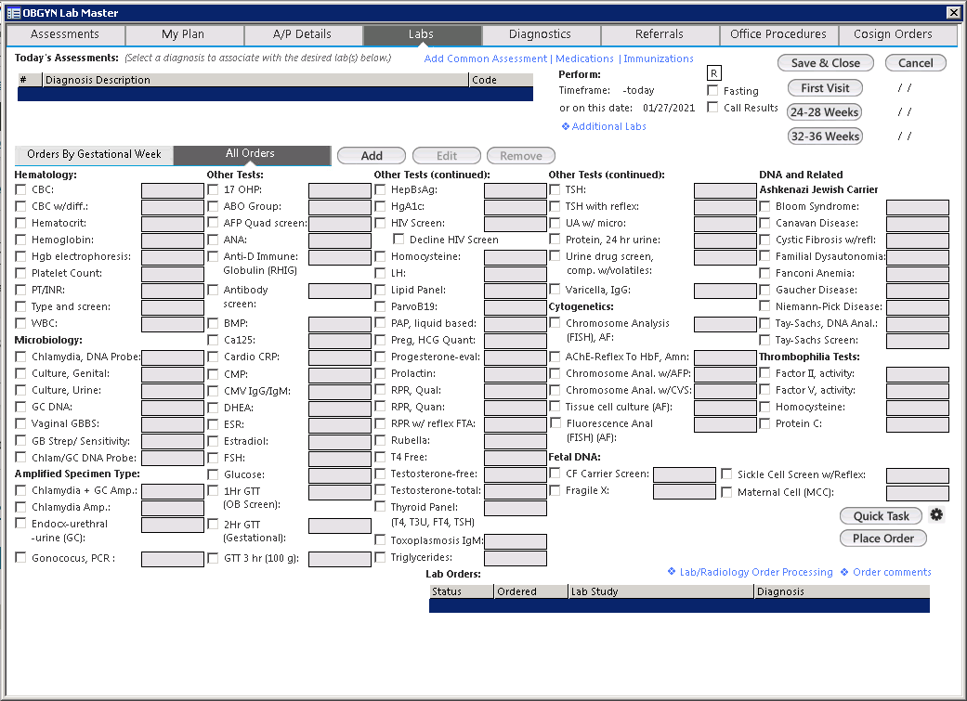Click the OBGYN Lab Master window icon
967x701 pixels.
tap(13, 13)
